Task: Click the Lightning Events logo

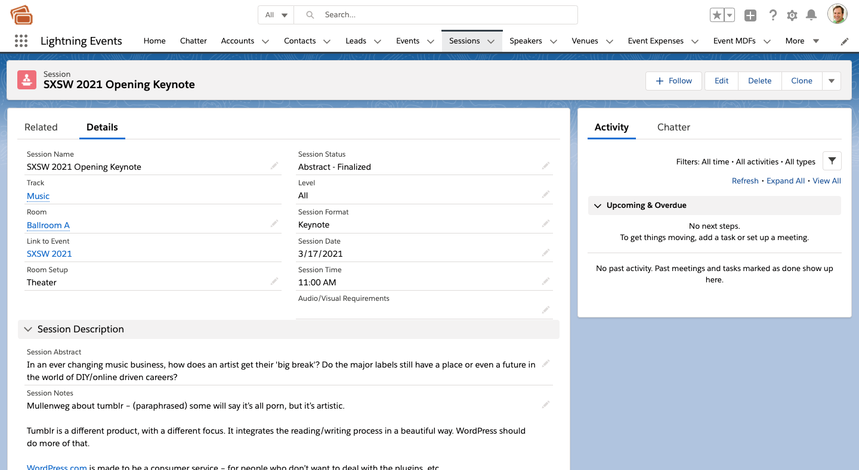Action: pyautogui.click(x=21, y=15)
